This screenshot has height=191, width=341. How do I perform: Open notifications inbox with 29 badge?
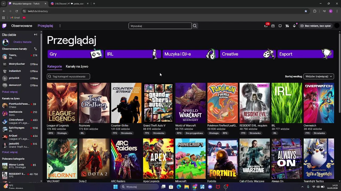pos(266,26)
